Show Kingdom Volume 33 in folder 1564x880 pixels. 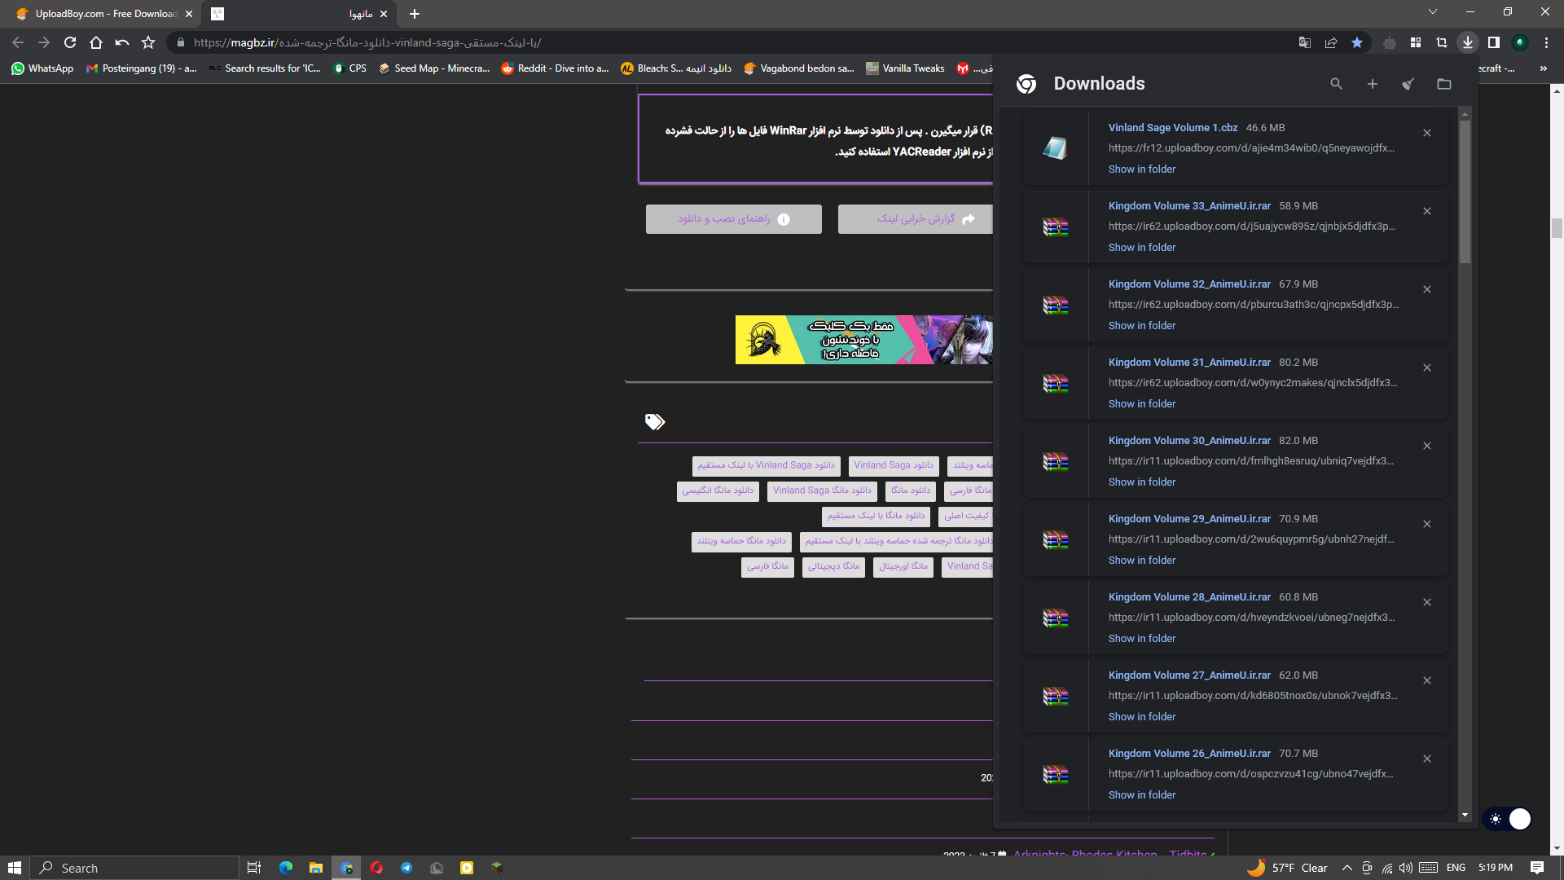pyautogui.click(x=1141, y=247)
